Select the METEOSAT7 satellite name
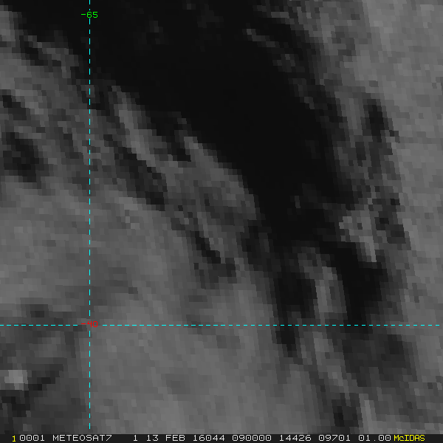Image resolution: width=443 pixels, height=443 pixels. (82, 438)
